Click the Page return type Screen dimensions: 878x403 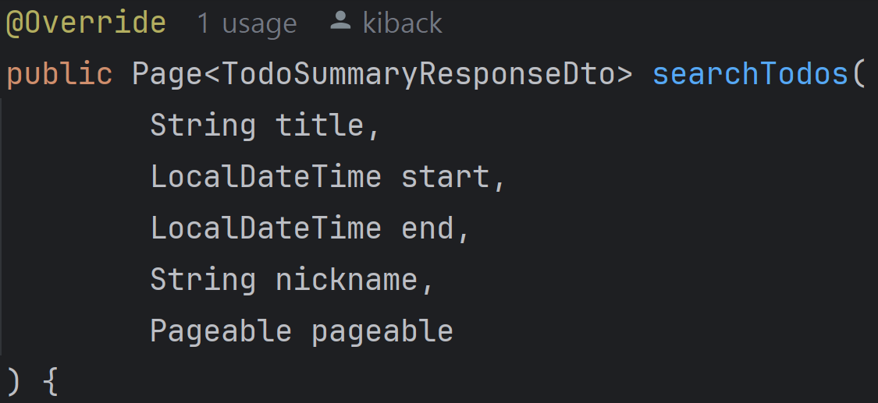point(167,75)
